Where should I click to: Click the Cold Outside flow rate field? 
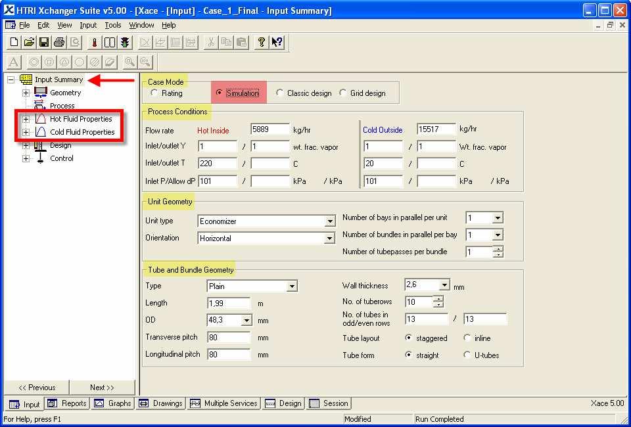436,129
